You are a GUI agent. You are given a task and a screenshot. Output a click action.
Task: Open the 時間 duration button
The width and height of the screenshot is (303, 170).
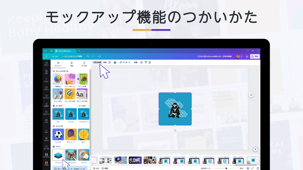(105, 168)
